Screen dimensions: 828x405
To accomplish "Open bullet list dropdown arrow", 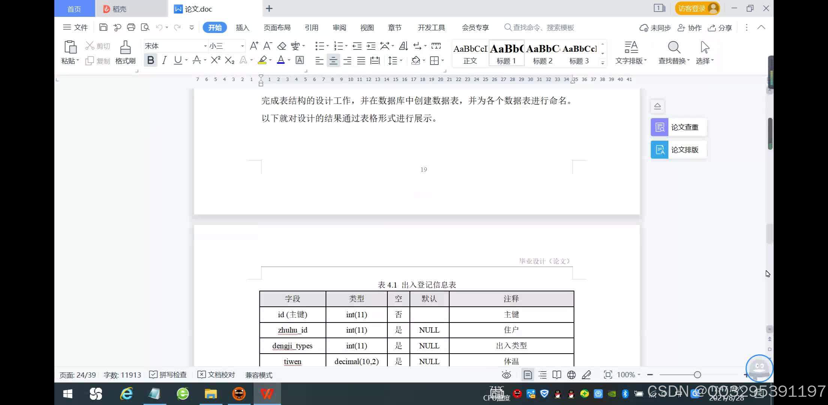I will (x=327, y=46).
